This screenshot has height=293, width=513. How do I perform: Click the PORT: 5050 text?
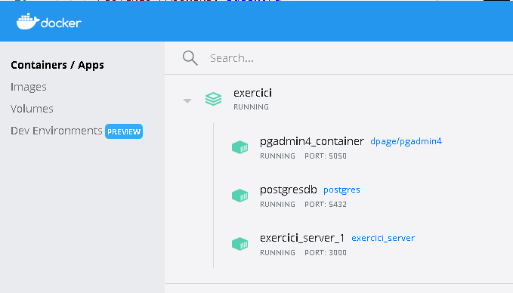[326, 156]
